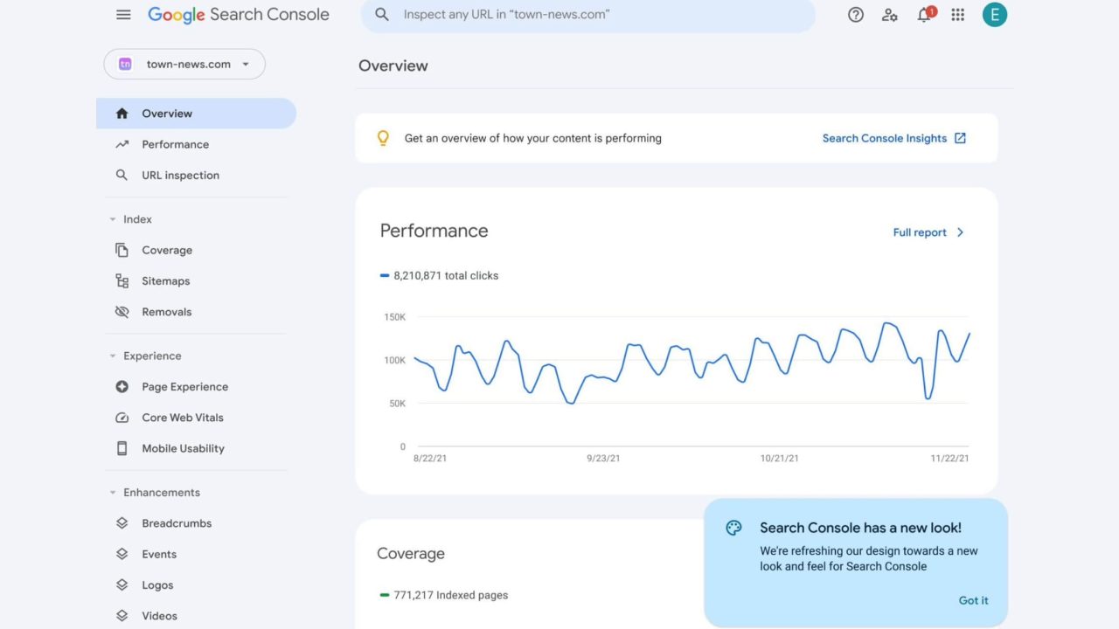Click the Videos layers icon
The width and height of the screenshot is (1119, 629).
[x=122, y=616]
